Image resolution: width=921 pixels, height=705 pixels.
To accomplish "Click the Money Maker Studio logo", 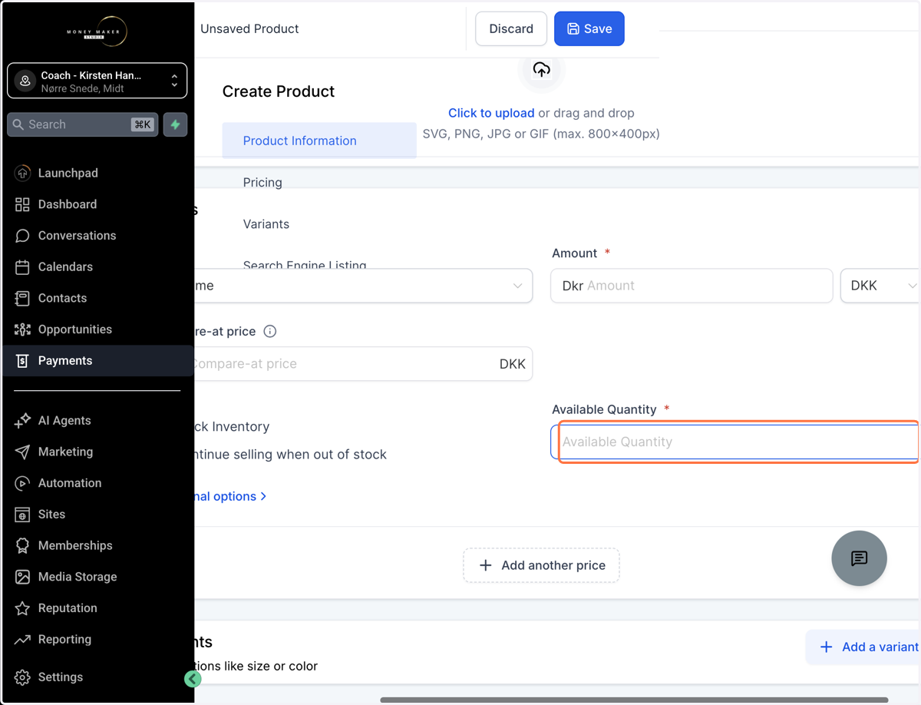I will pyautogui.click(x=97, y=31).
